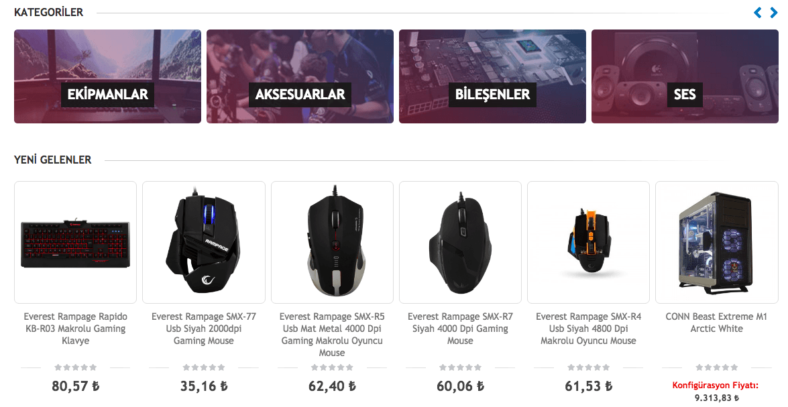Open Everest Rampage Rapido KB-R03 title link
Viewport: 788px width, 407px height.
[x=75, y=329]
